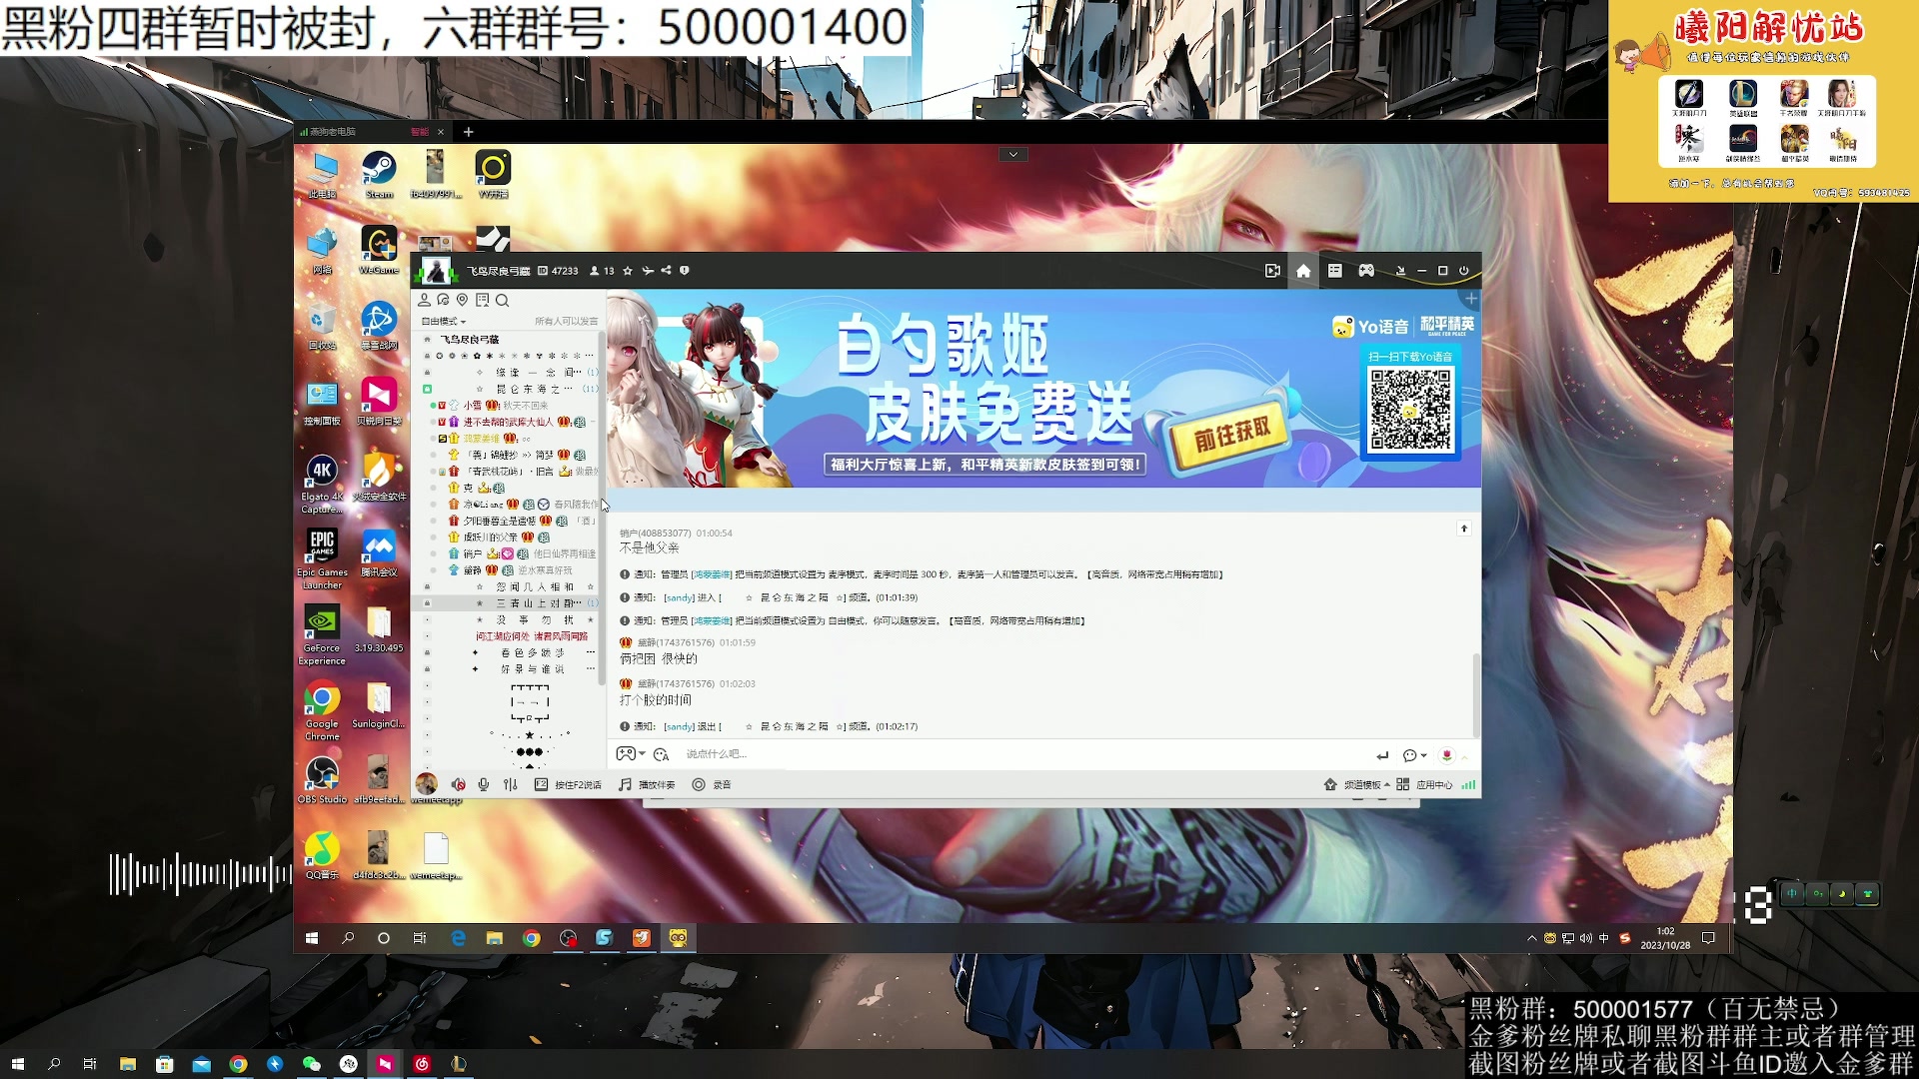Viewport: 1919px width, 1079px height.
Task: Open the taskbar volume control
Action: tap(1588, 937)
